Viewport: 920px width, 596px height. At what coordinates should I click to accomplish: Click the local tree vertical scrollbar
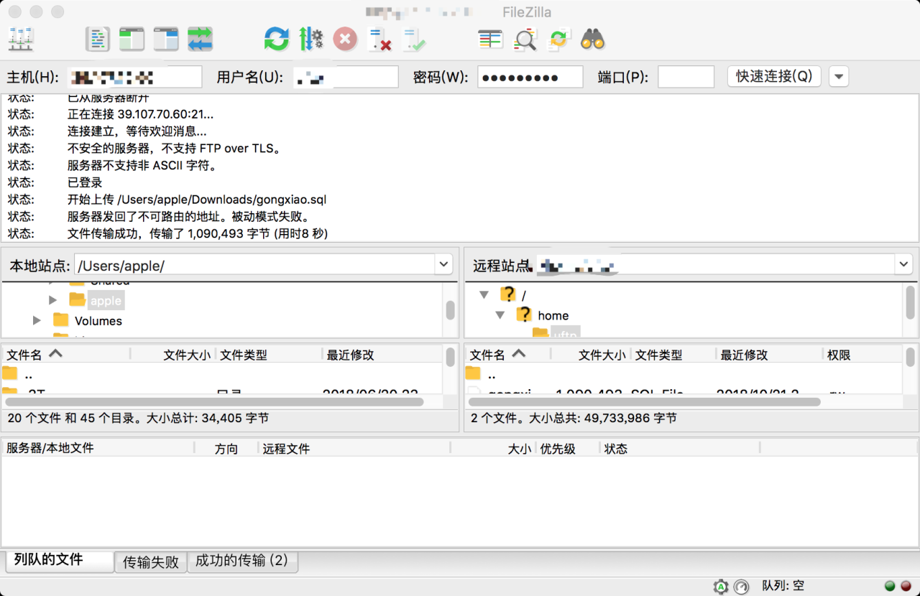(451, 309)
